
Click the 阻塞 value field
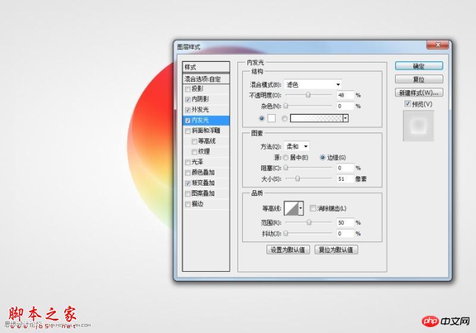[345, 168]
